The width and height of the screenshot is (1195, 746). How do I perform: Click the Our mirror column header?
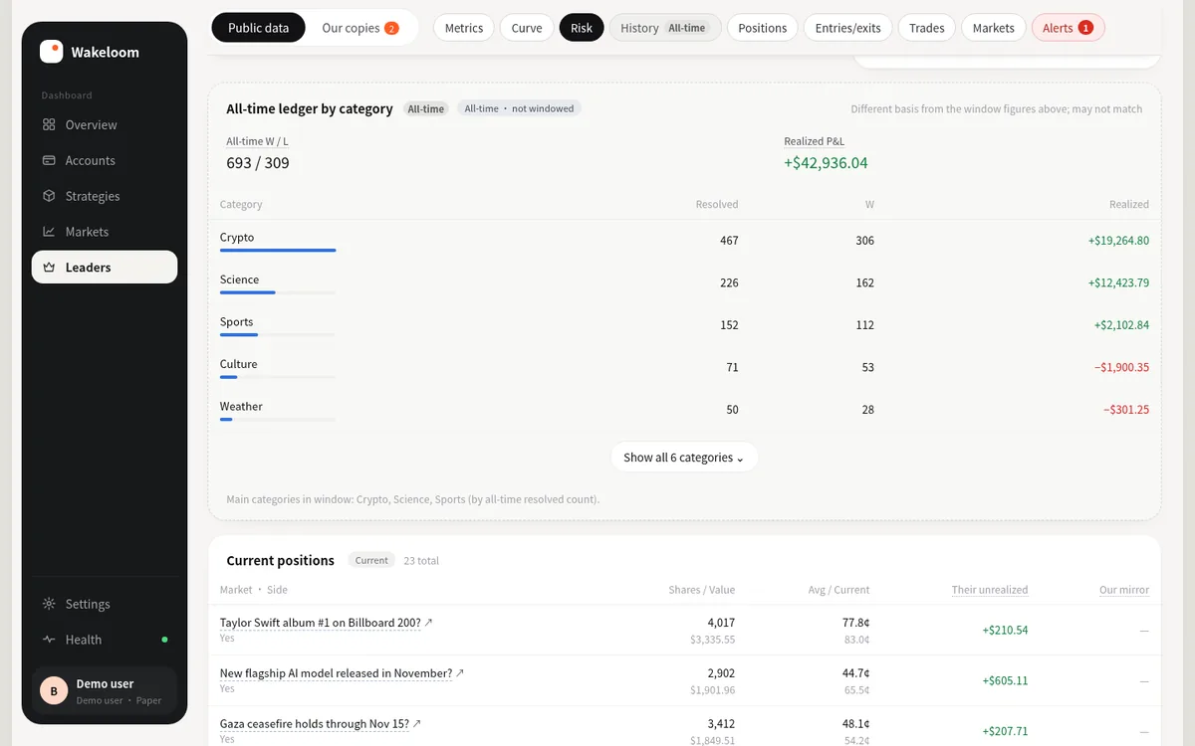coord(1124,590)
